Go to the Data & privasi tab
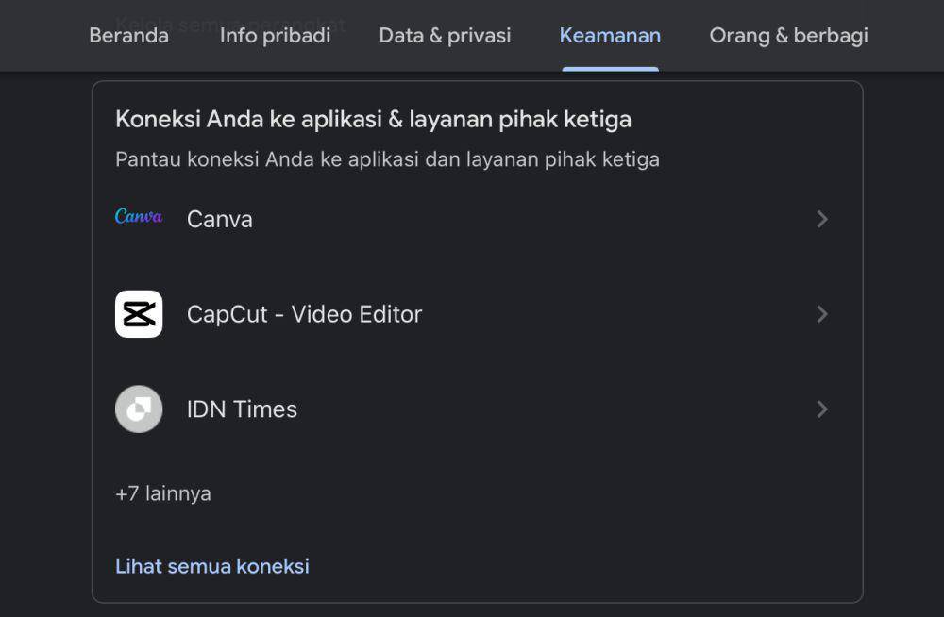 click(445, 36)
